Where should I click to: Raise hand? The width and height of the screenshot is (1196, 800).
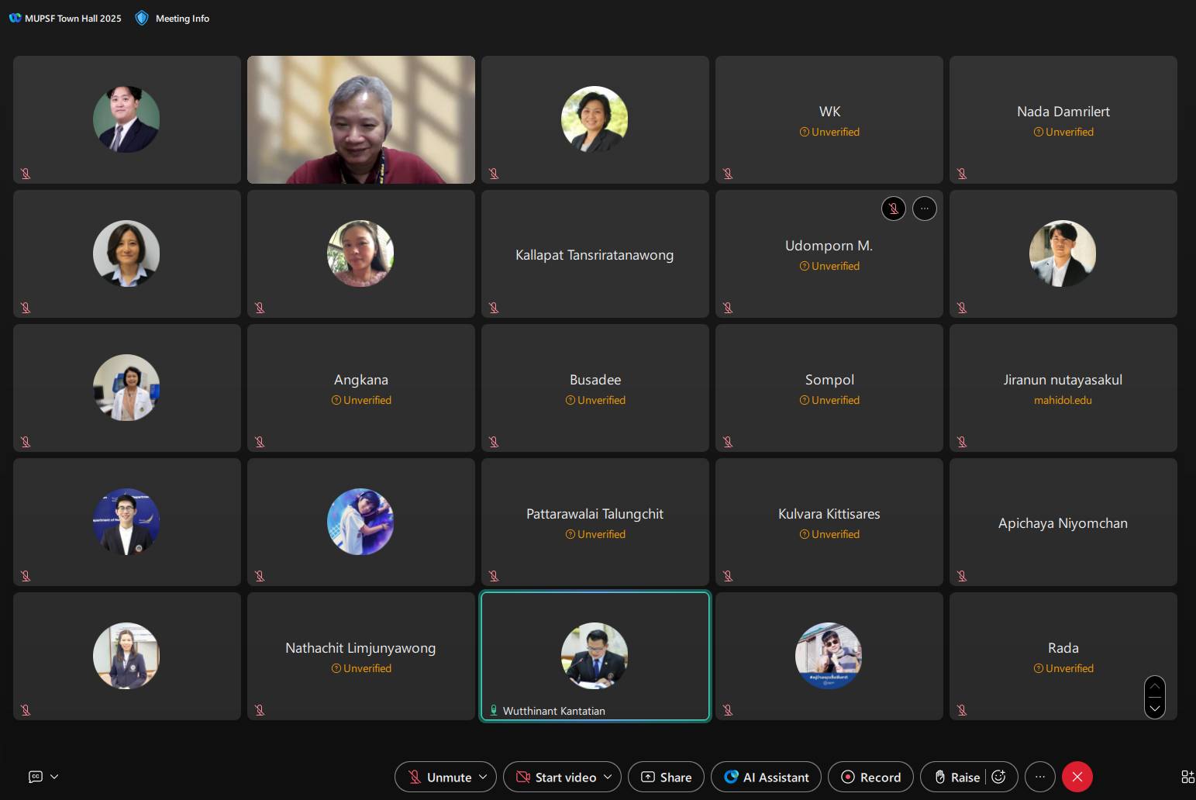pyautogui.click(x=957, y=777)
